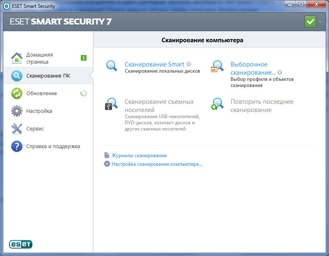Screen dimensions: 329x256
Task: Click the green protection status checkmark icon
Action: coord(310,22)
